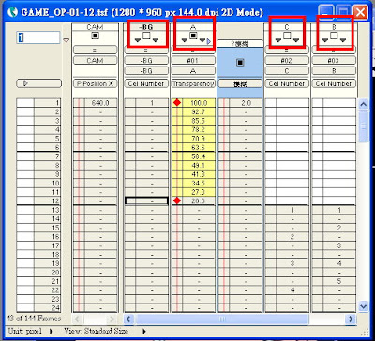Viewport: 375px width, 341px height.
Task: Select cel value 5 in B column
Action: click(x=339, y=281)
